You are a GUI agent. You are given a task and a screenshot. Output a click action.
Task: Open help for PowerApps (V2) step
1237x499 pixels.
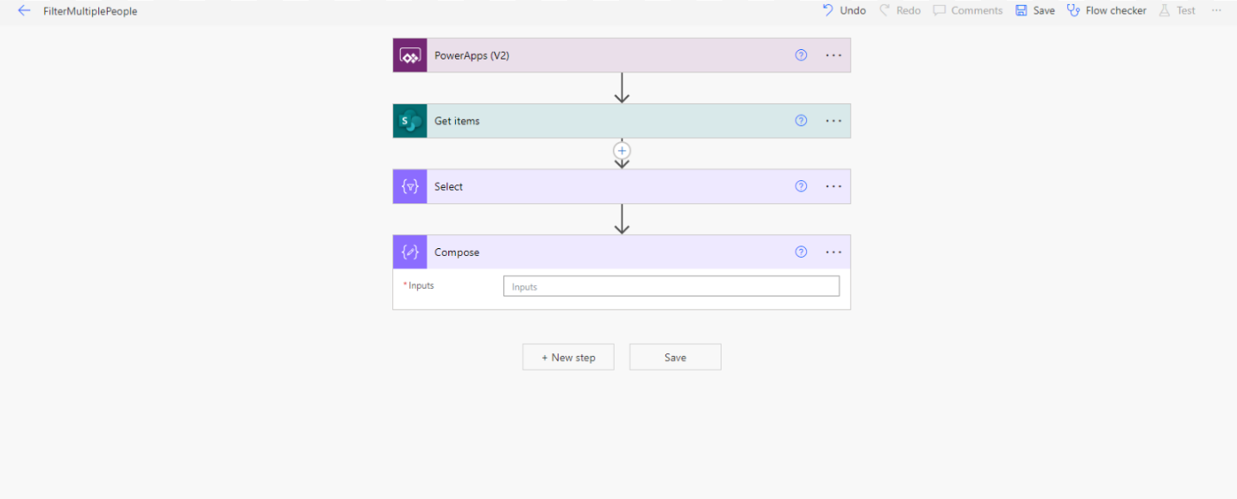[801, 55]
